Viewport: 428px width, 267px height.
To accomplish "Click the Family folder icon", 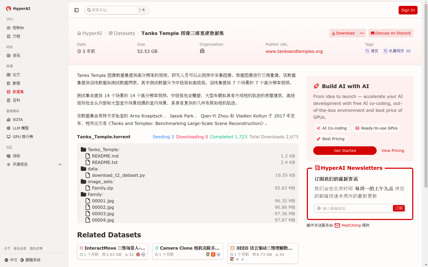I will [x=83, y=194].
